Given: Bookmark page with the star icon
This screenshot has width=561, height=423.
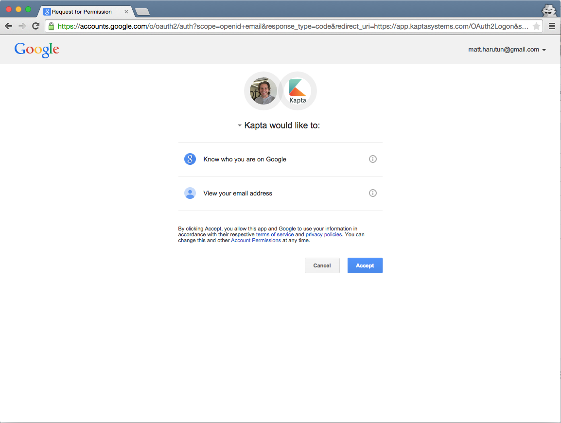Looking at the screenshot, I should pos(536,26).
